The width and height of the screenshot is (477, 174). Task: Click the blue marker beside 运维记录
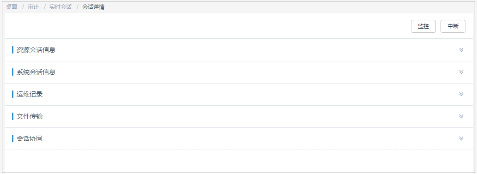point(13,94)
